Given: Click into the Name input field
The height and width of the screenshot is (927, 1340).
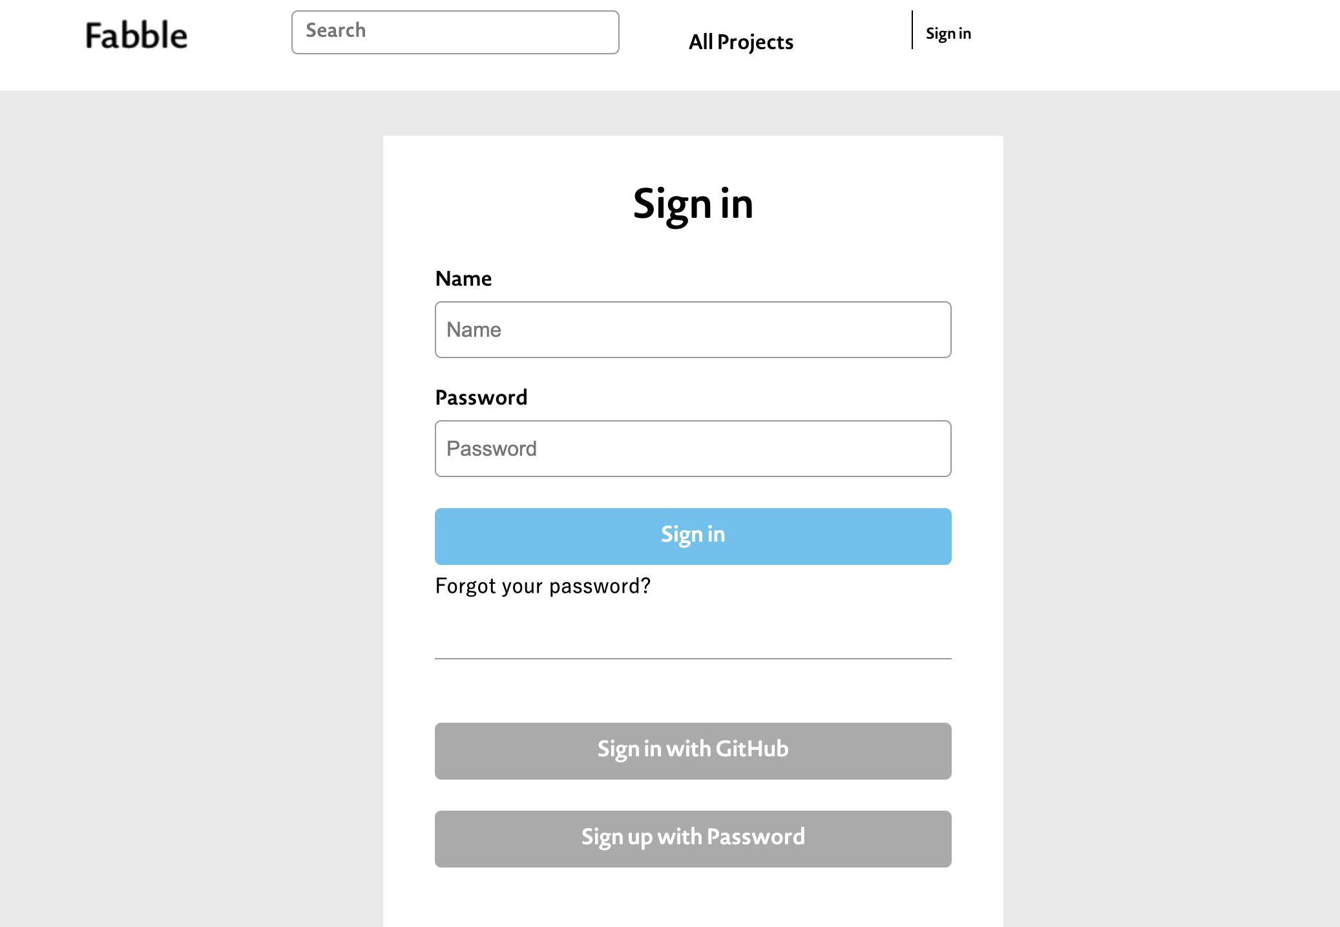Looking at the screenshot, I should [693, 330].
